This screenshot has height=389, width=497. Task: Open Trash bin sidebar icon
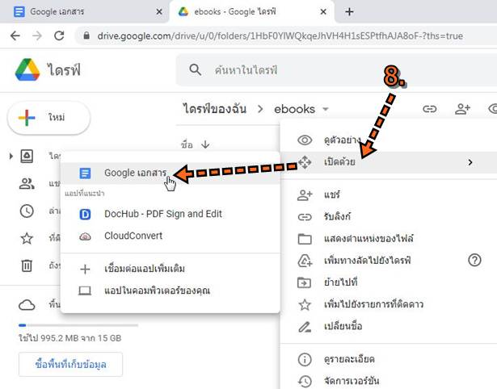point(27,266)
